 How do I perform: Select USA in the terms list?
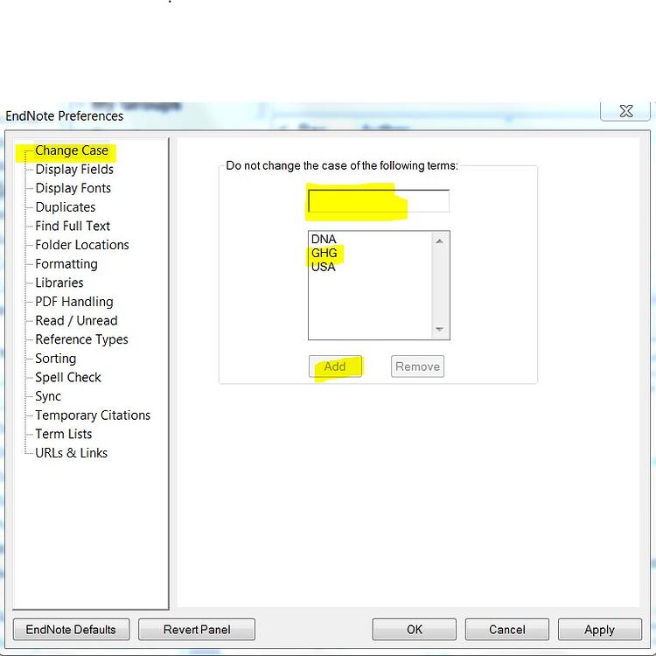[323, 267]
